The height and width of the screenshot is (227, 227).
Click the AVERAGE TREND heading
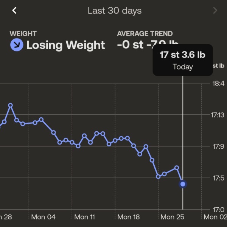click(x=145, y=34)
